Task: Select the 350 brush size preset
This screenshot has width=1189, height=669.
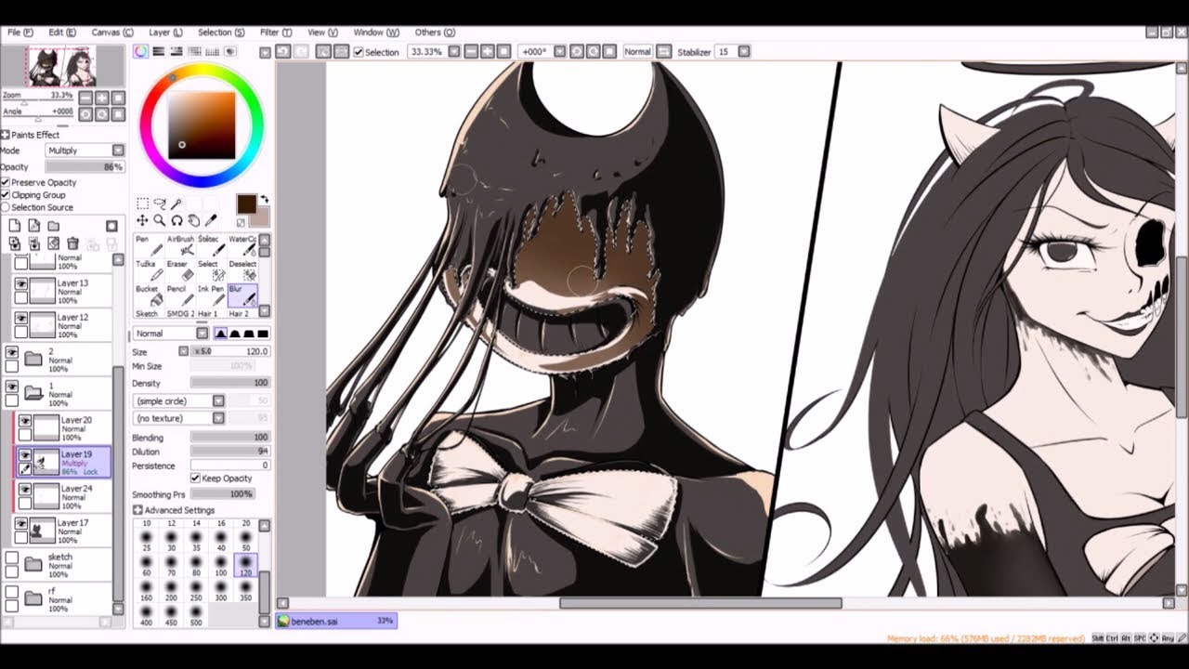Action: [245, 590]
